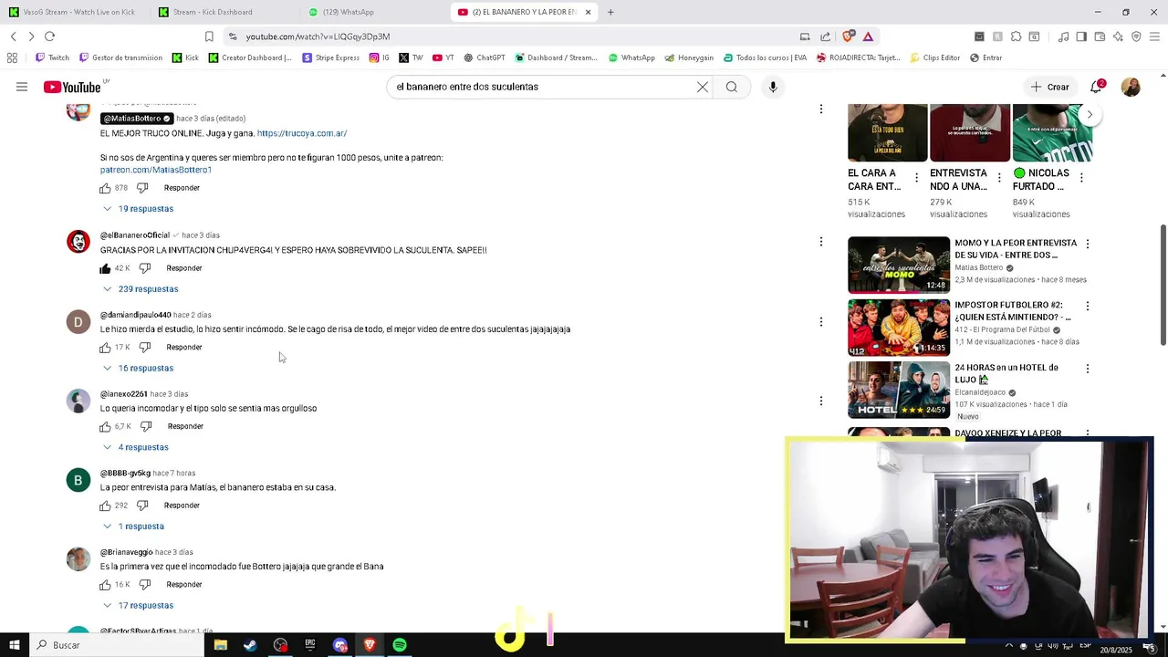Open the Clips Editor bookmark
This screenshot has width=1168, height=657.
935,57
